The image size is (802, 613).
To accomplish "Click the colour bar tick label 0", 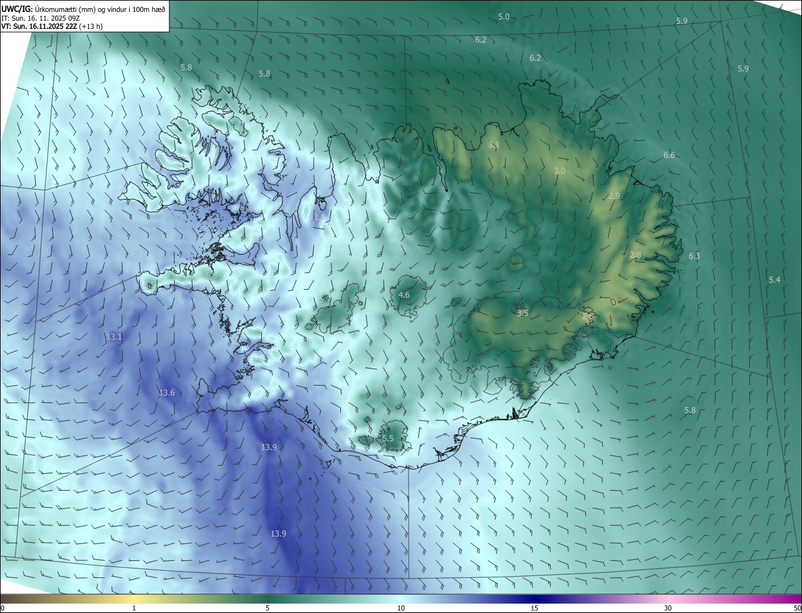I will tap(3, 608).
